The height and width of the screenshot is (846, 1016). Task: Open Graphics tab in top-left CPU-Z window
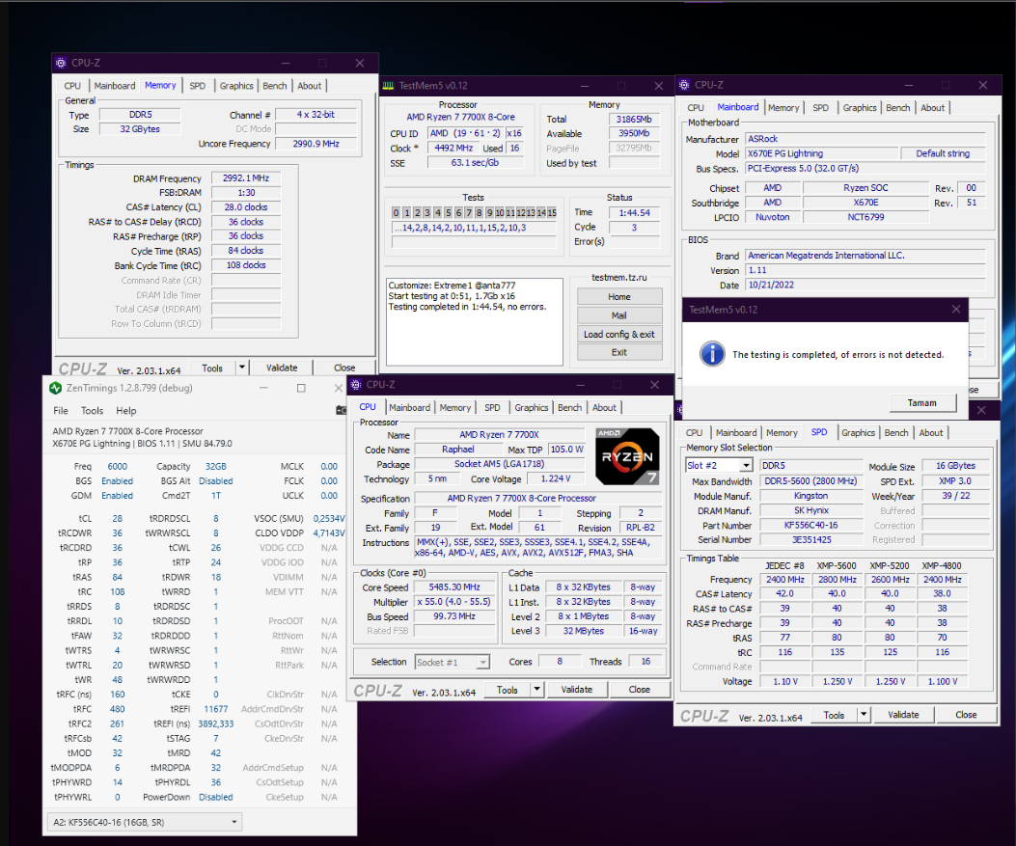click(236, 86)
